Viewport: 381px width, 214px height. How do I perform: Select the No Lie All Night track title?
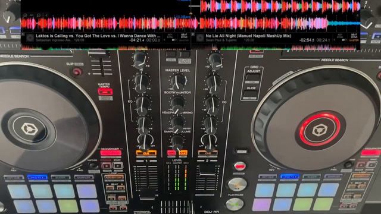[x=248, y=36]
